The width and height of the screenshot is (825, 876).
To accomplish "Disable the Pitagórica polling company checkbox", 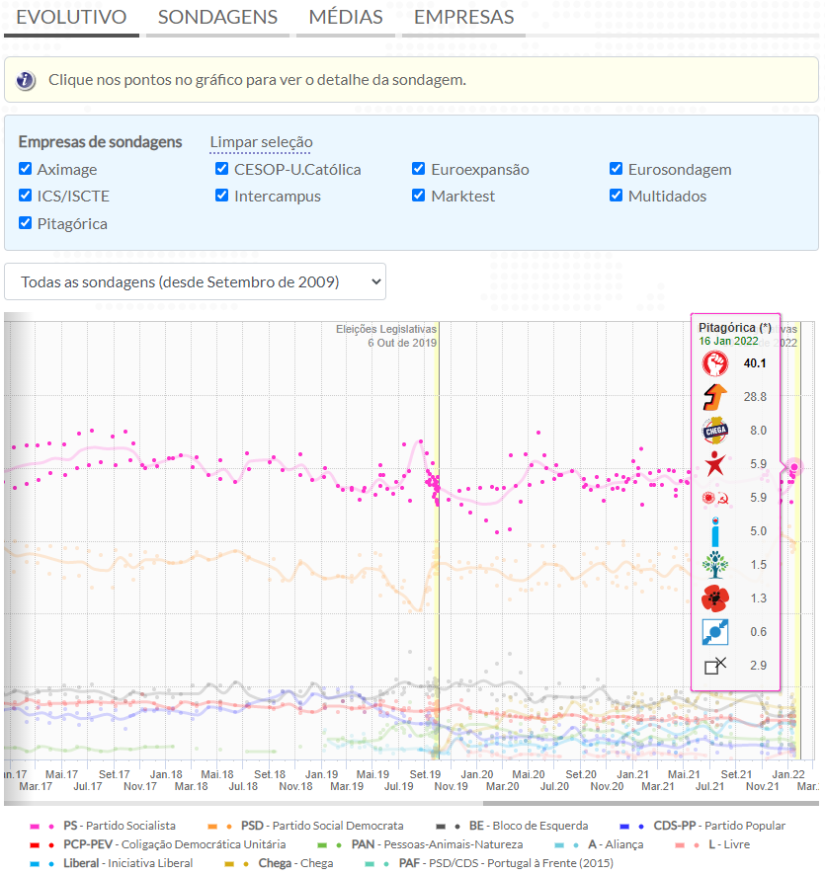I will pos(26,223).
